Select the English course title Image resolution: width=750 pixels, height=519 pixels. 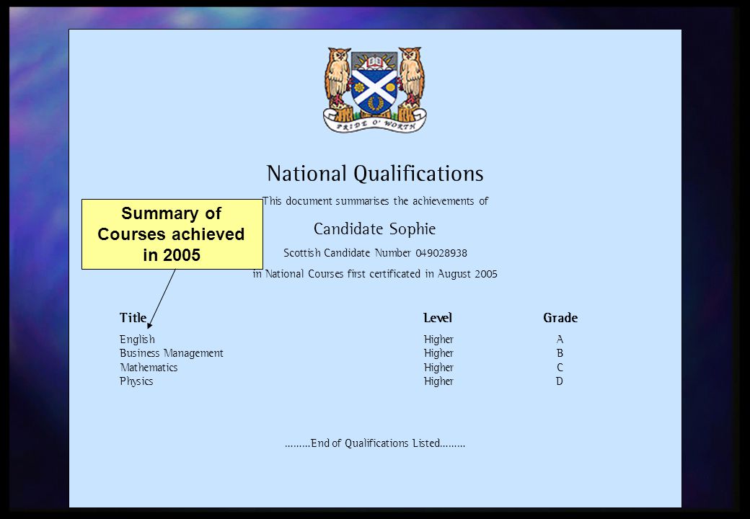[x=137, y=340]
